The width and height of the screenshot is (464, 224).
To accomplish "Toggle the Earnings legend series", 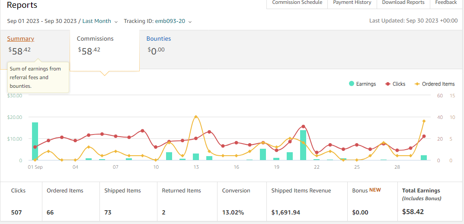I will 362,84.
